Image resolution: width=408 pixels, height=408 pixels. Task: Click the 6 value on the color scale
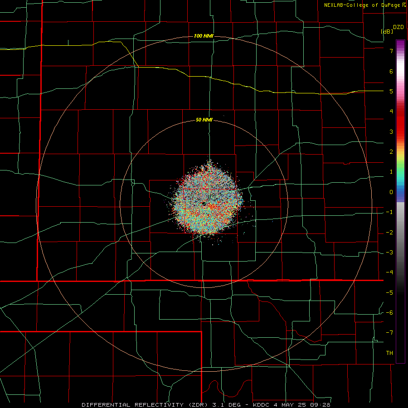click(391, 71)
